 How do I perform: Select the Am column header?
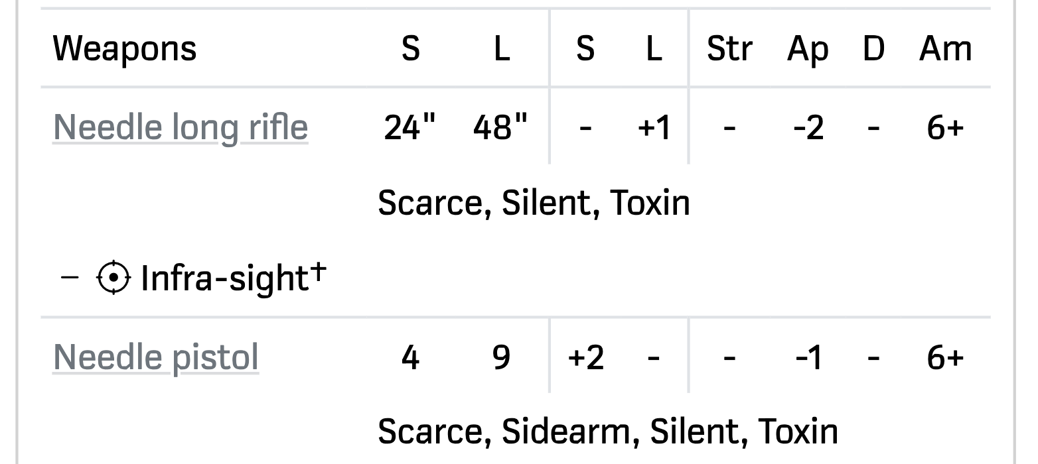945,49
